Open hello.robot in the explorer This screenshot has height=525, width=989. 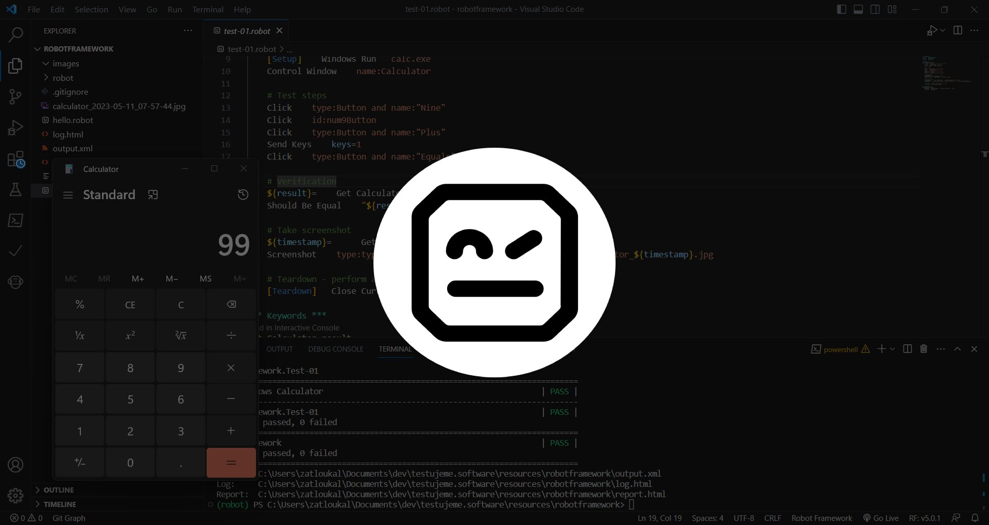click(x=73, y=120)
